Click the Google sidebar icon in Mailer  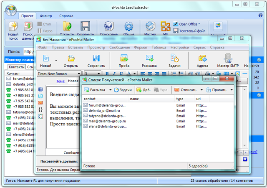click(x=40, y=117)
